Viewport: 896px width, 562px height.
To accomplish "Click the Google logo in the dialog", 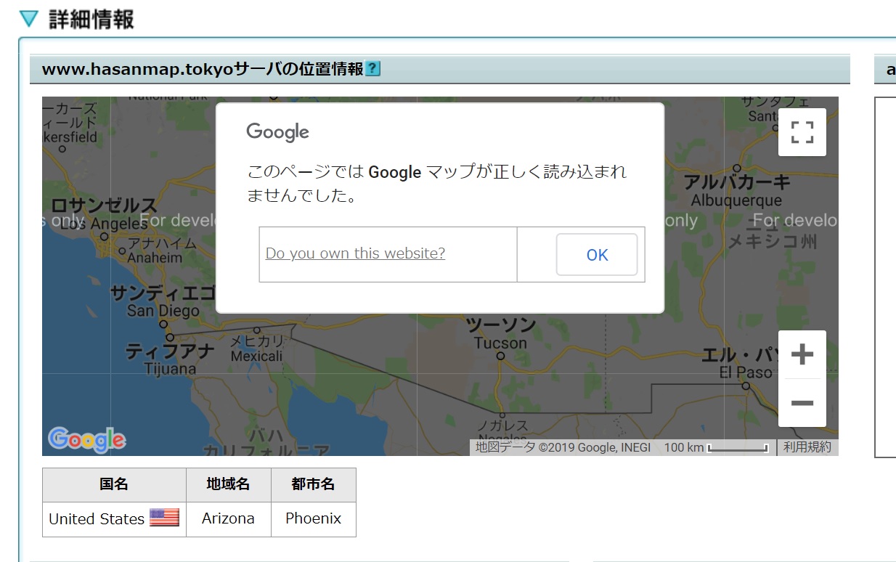I will click(x=277, y=131).
